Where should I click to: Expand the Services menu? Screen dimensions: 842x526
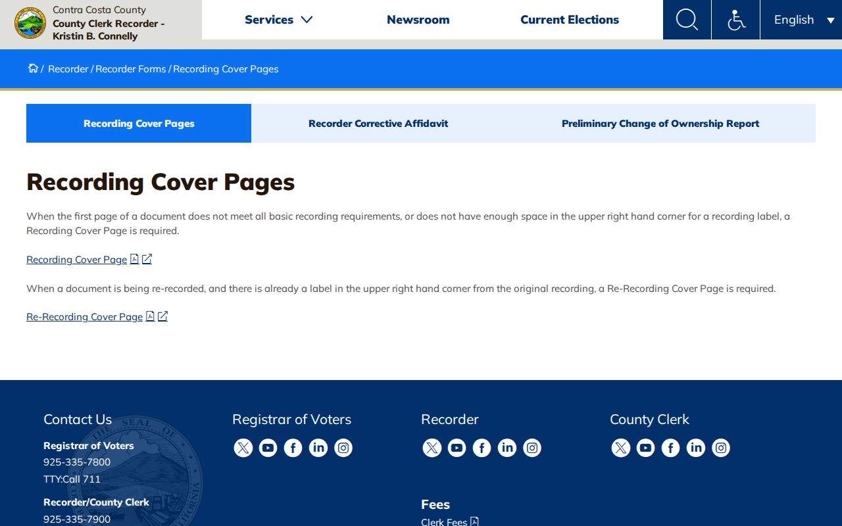tap(278, 20)
